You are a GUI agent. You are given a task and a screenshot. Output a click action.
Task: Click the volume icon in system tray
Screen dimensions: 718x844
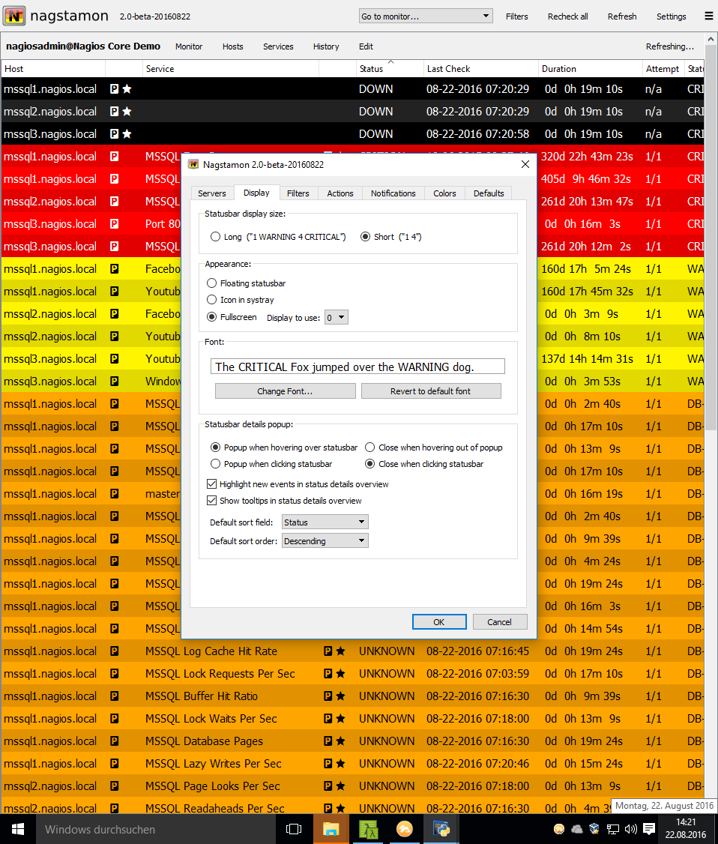(x=630, y=829)
